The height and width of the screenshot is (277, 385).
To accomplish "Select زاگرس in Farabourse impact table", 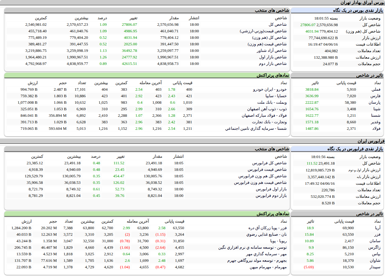I will click(375, 247).
